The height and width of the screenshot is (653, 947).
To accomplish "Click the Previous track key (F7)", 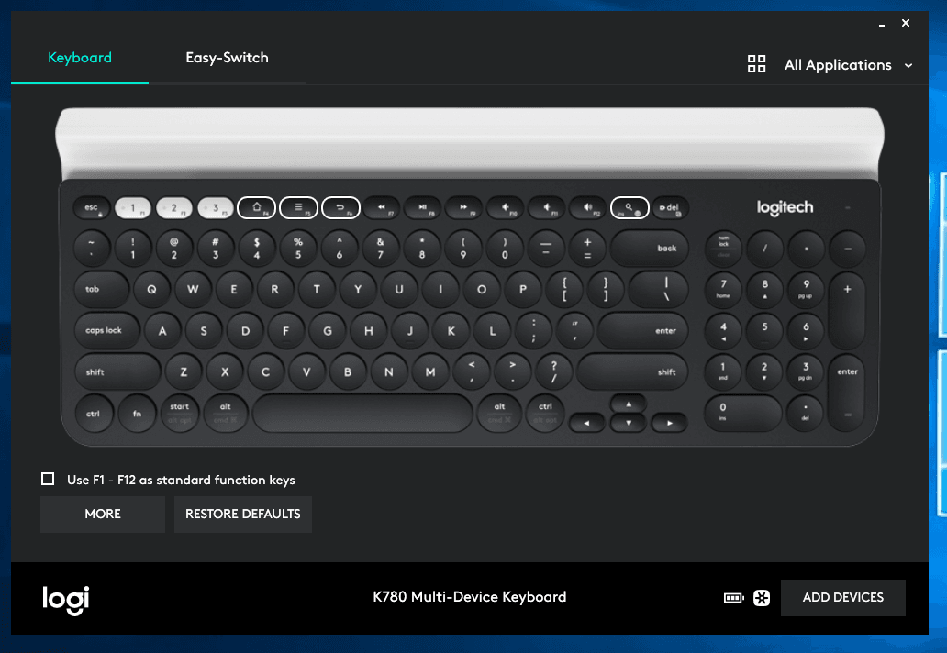I will point(382,208).
